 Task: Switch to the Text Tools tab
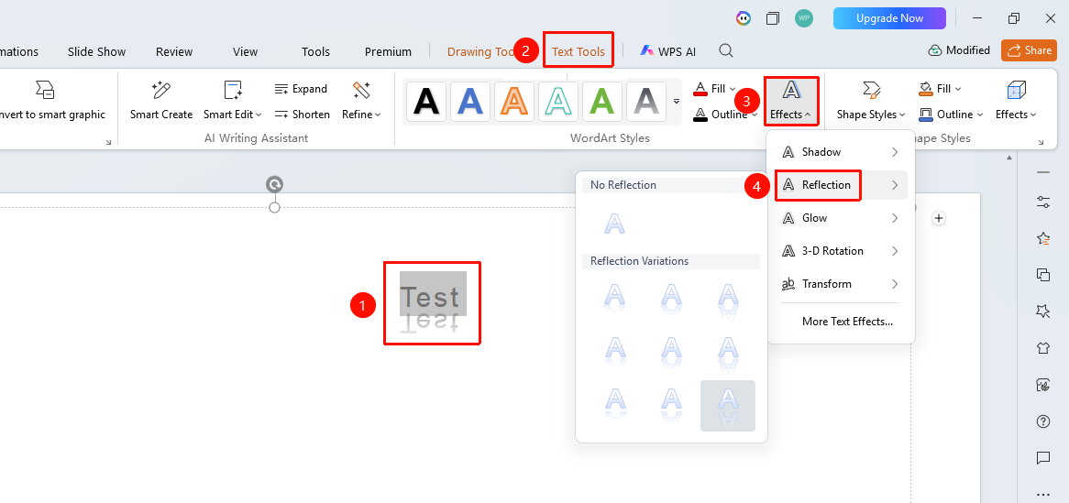coord(579,51)
